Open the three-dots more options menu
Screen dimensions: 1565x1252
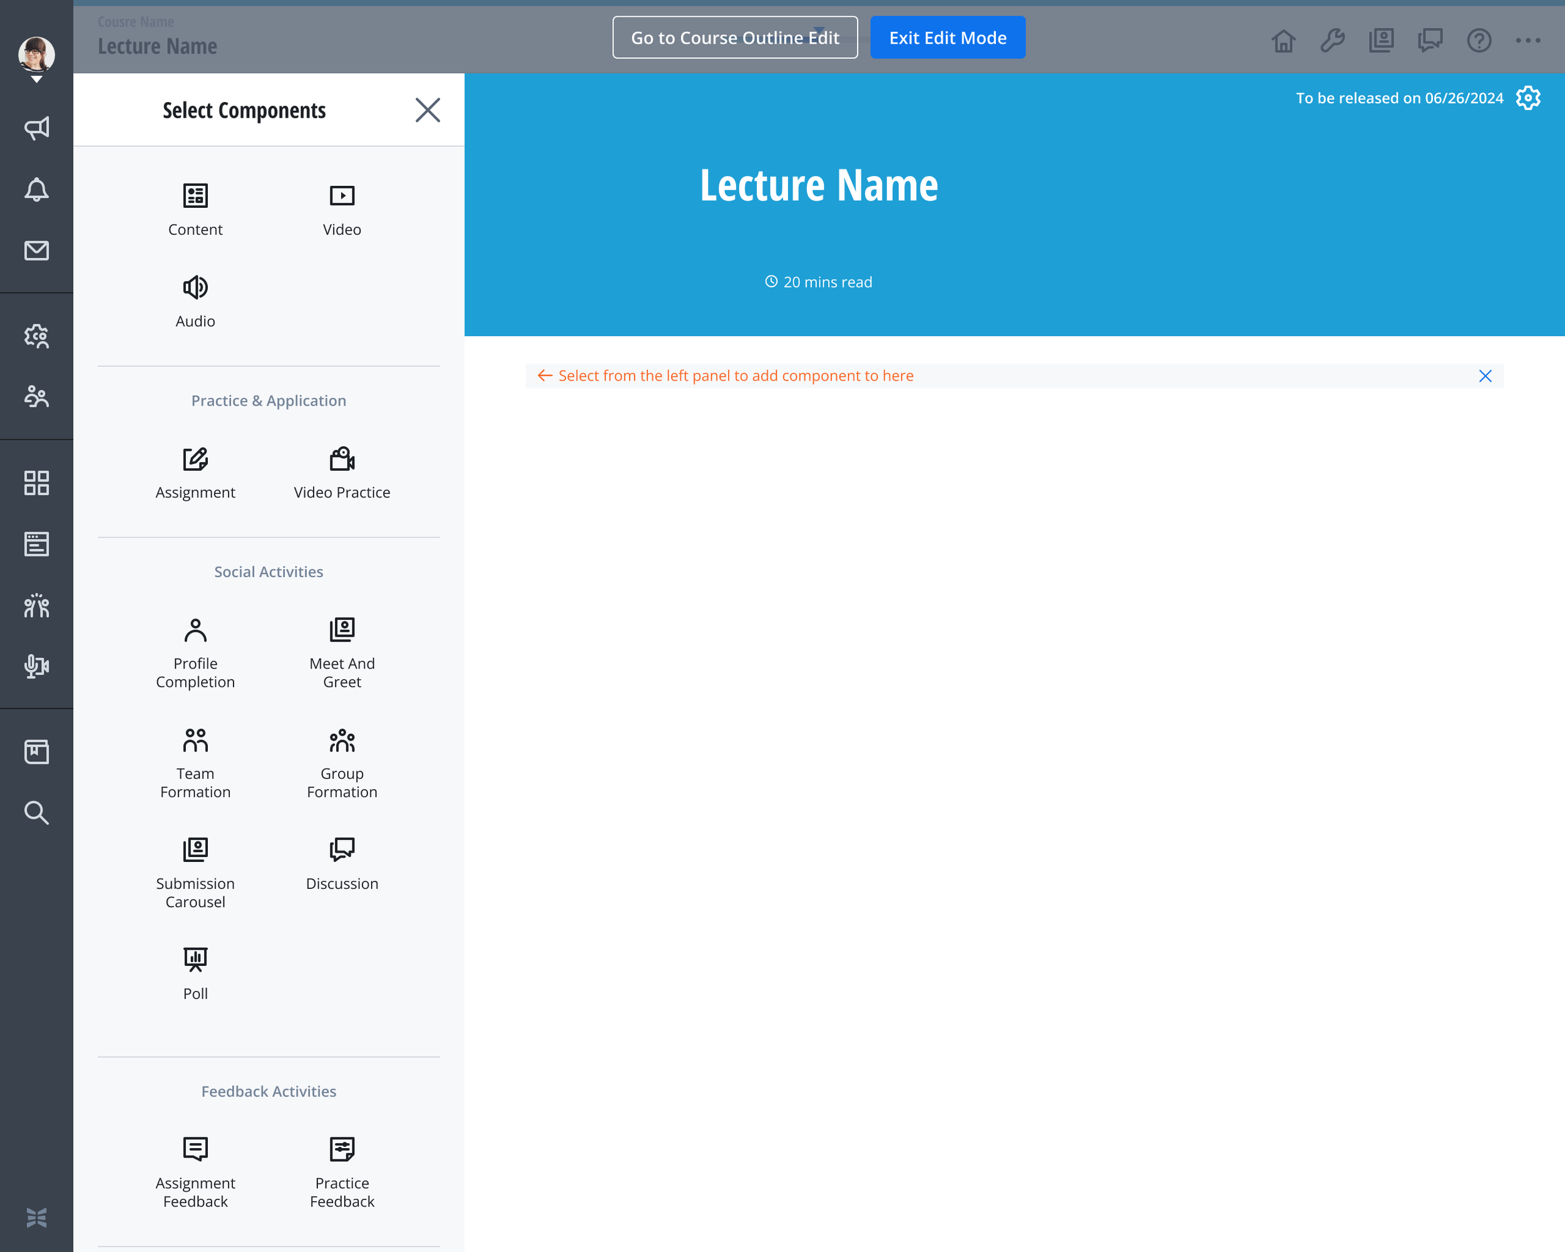pyautogui.click(x=1527, y=41)
